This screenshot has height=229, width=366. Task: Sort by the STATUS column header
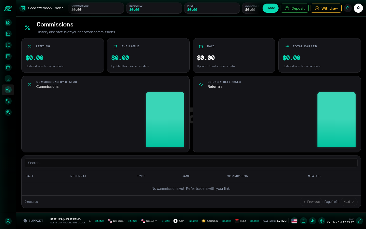click(314, 176)
